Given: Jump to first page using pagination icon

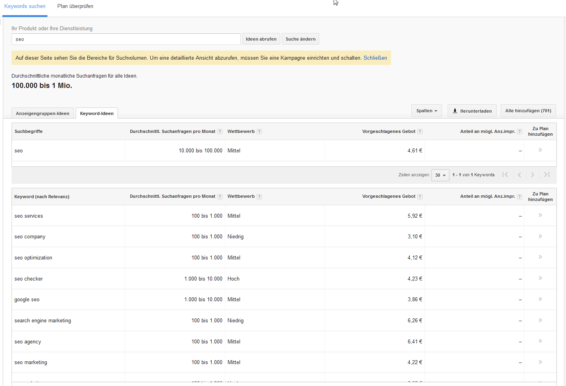Looking at the screenshot, I should pos(505,174).
